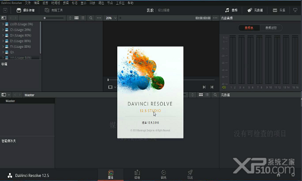Dismiss the DaVinci Resolve 12.5 Studio splash screen
The height and width of the screenshot is (181, 302).
click(x=150, y=92)
